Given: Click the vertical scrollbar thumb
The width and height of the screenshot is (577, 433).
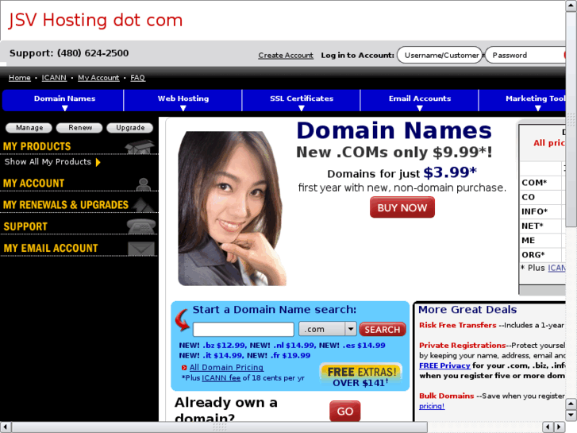Looking at the screenshot, I should (x=571, y=119).
